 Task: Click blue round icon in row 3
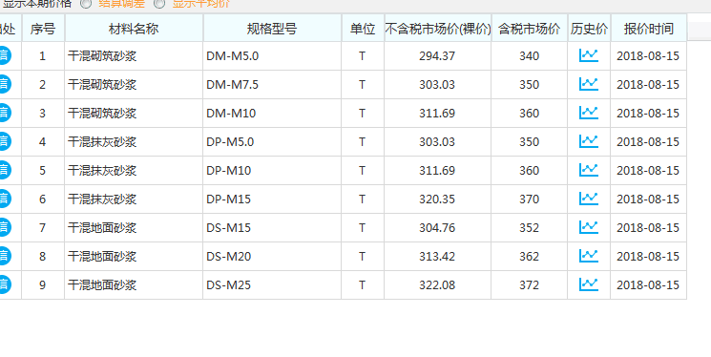click(5, 113)
